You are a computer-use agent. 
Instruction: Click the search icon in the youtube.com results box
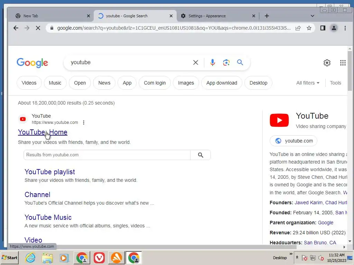pyautogui.click(x=201, y=155)
